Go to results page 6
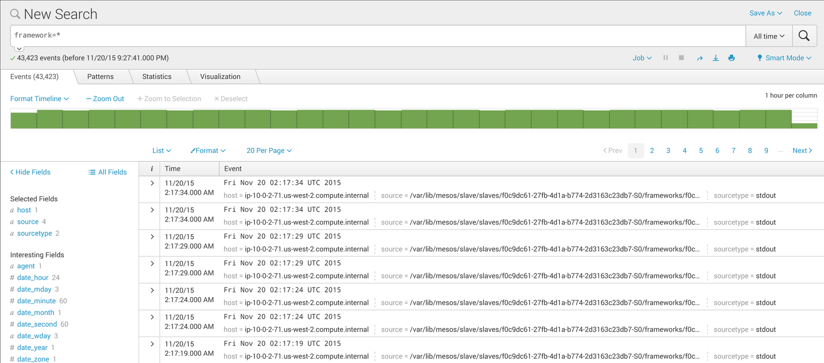The width and height of the screenshot is (824, 363). pos(717,151)
